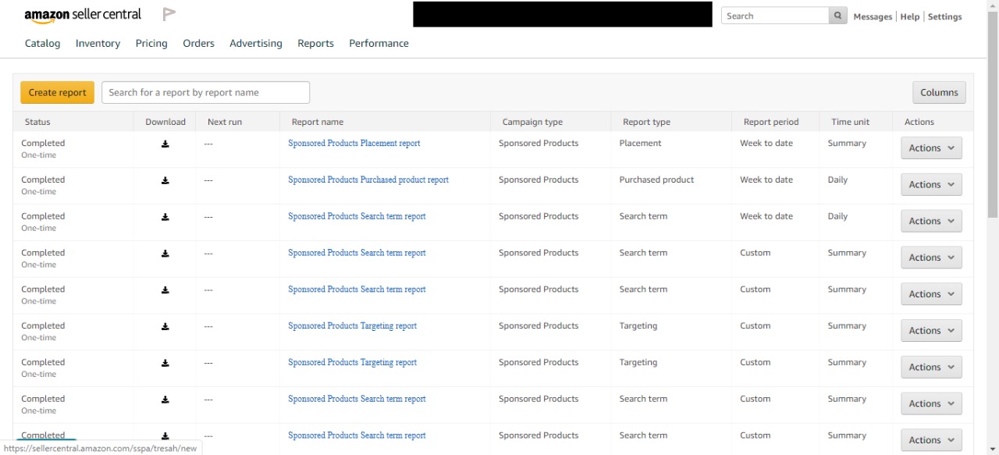Open the Settings link

pos(944,16)
